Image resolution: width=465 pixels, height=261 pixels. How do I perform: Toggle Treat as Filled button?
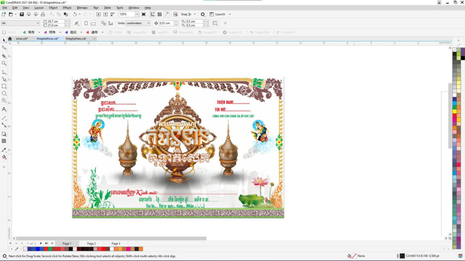215,23
